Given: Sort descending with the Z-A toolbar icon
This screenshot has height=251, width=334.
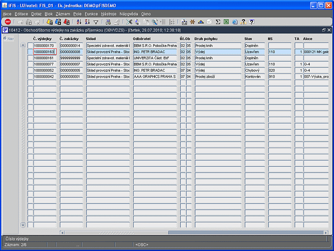Looking at the screenshot, I should [x=87, y=22].
